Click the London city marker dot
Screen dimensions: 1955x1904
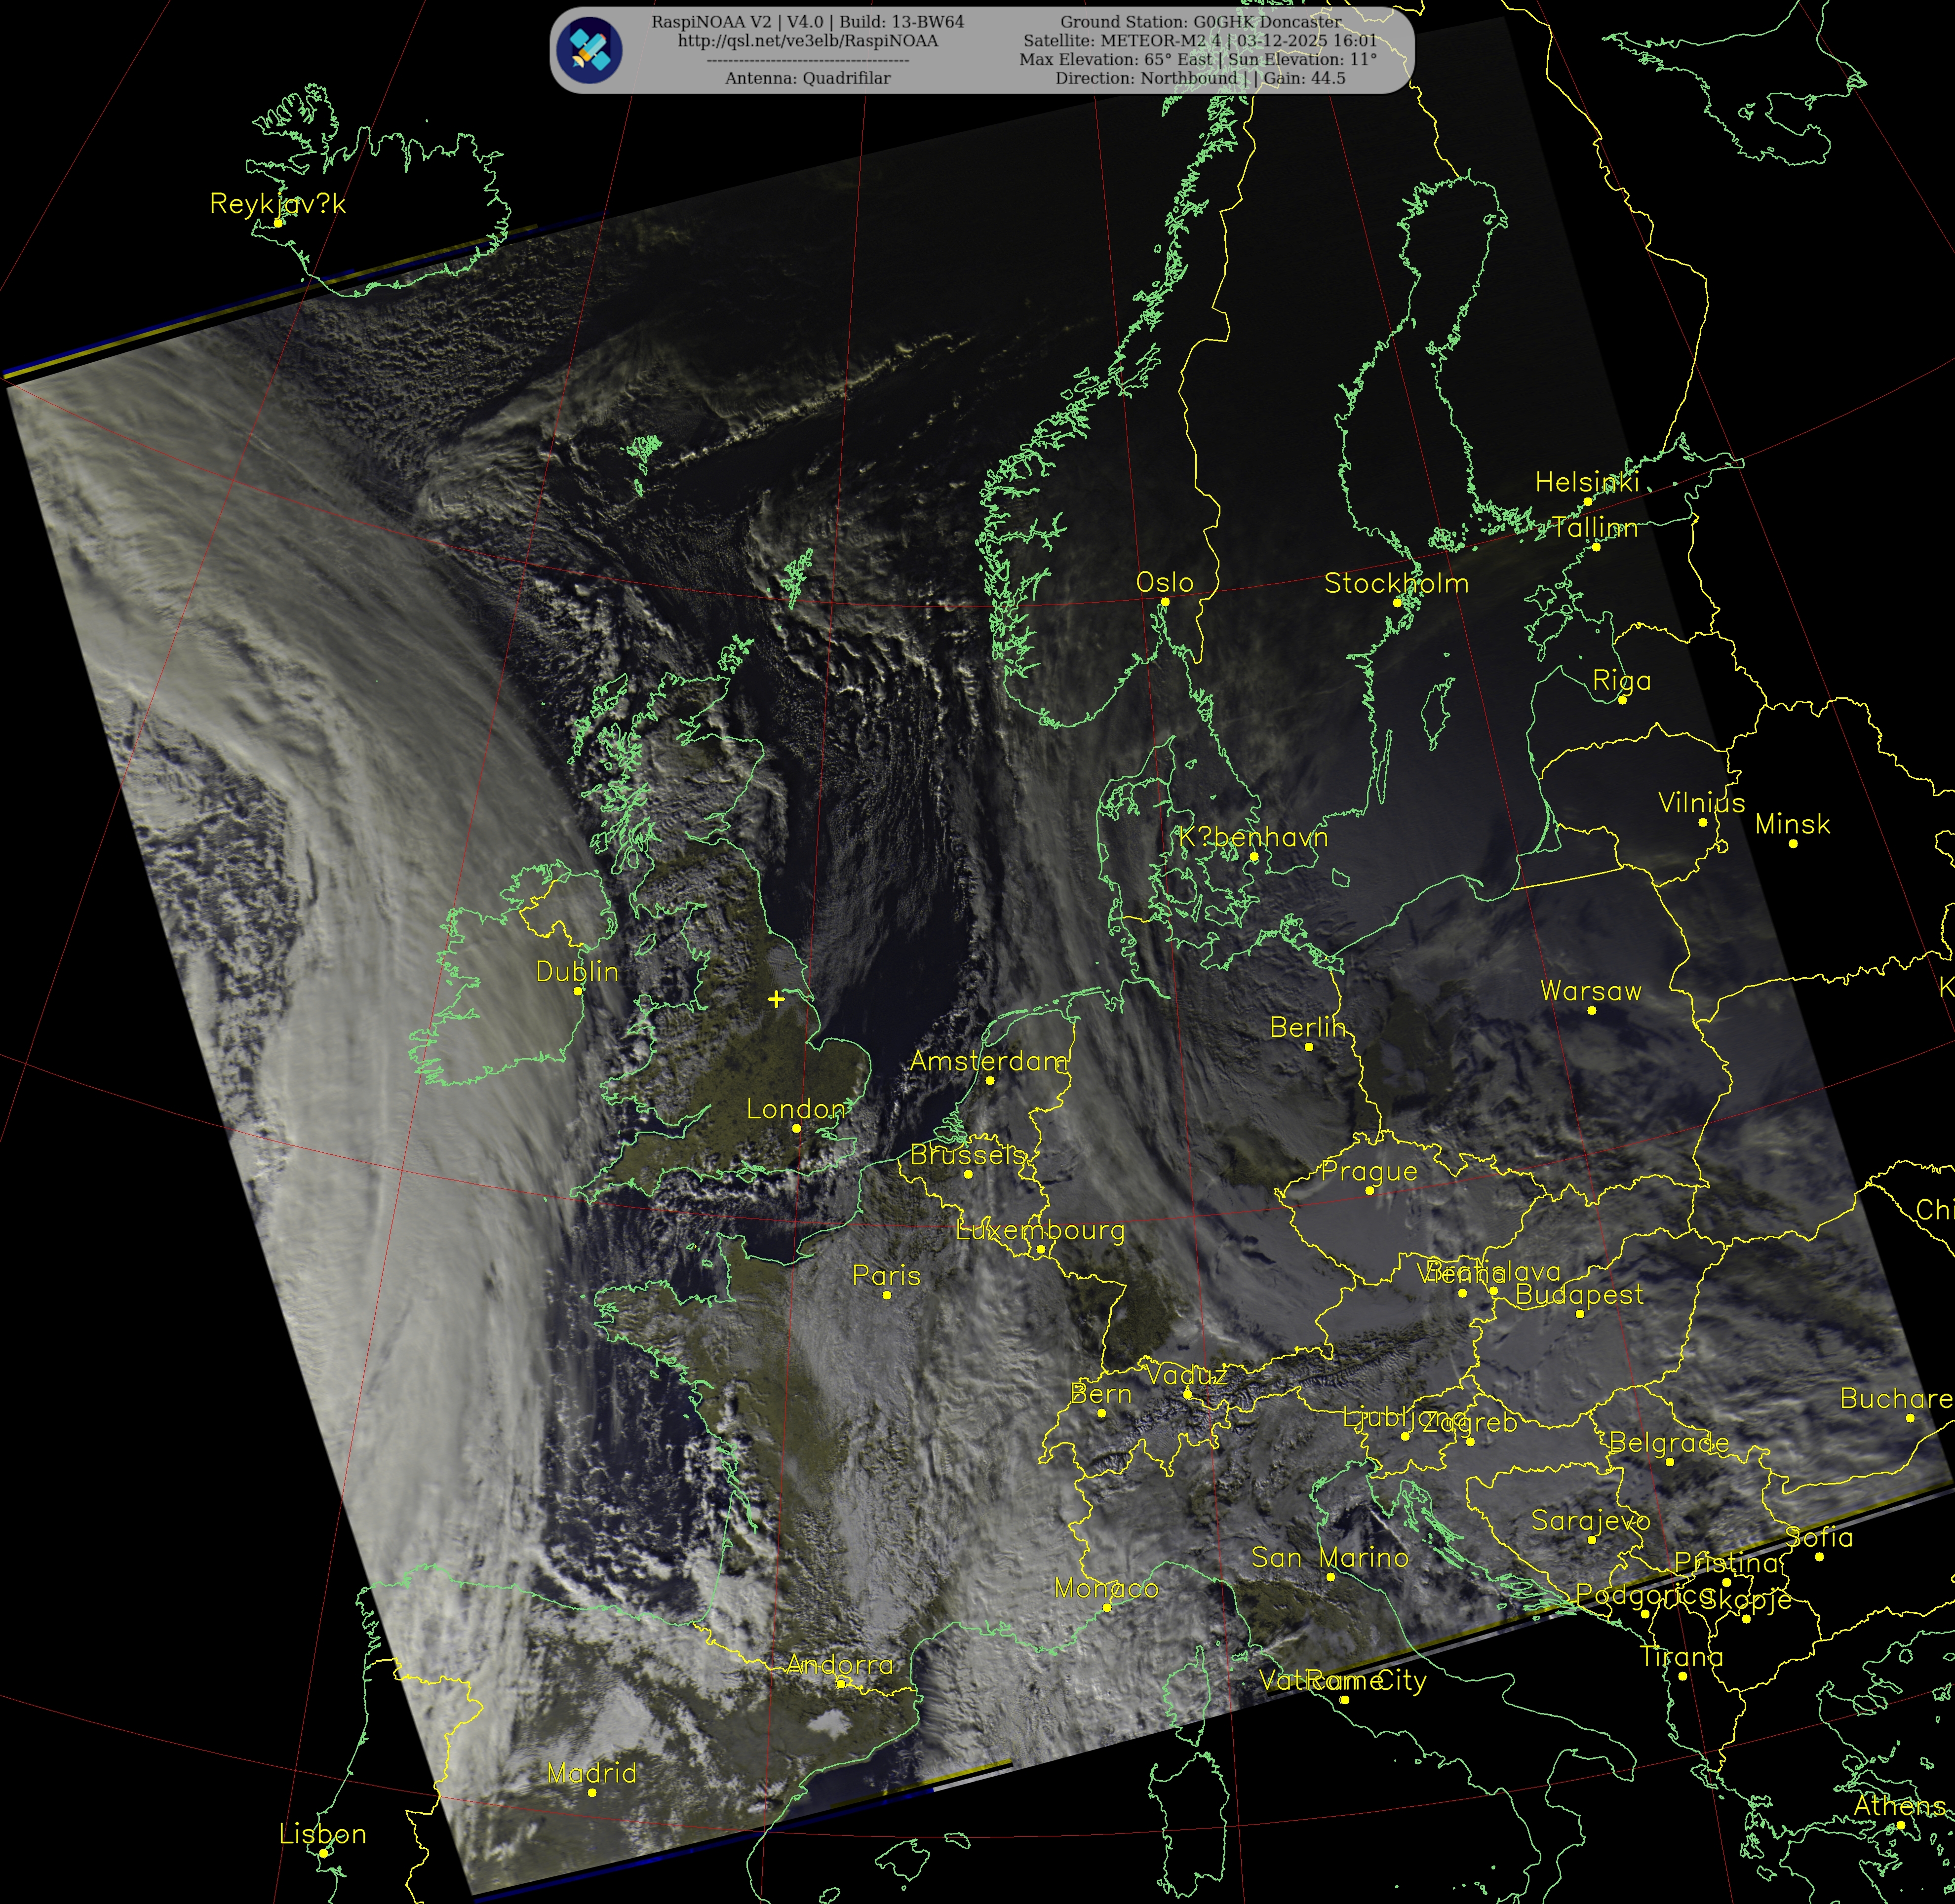796,1128
